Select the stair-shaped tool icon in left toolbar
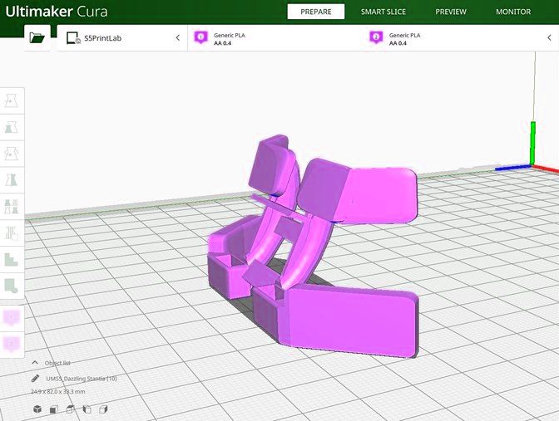 [x=12, y=259]
